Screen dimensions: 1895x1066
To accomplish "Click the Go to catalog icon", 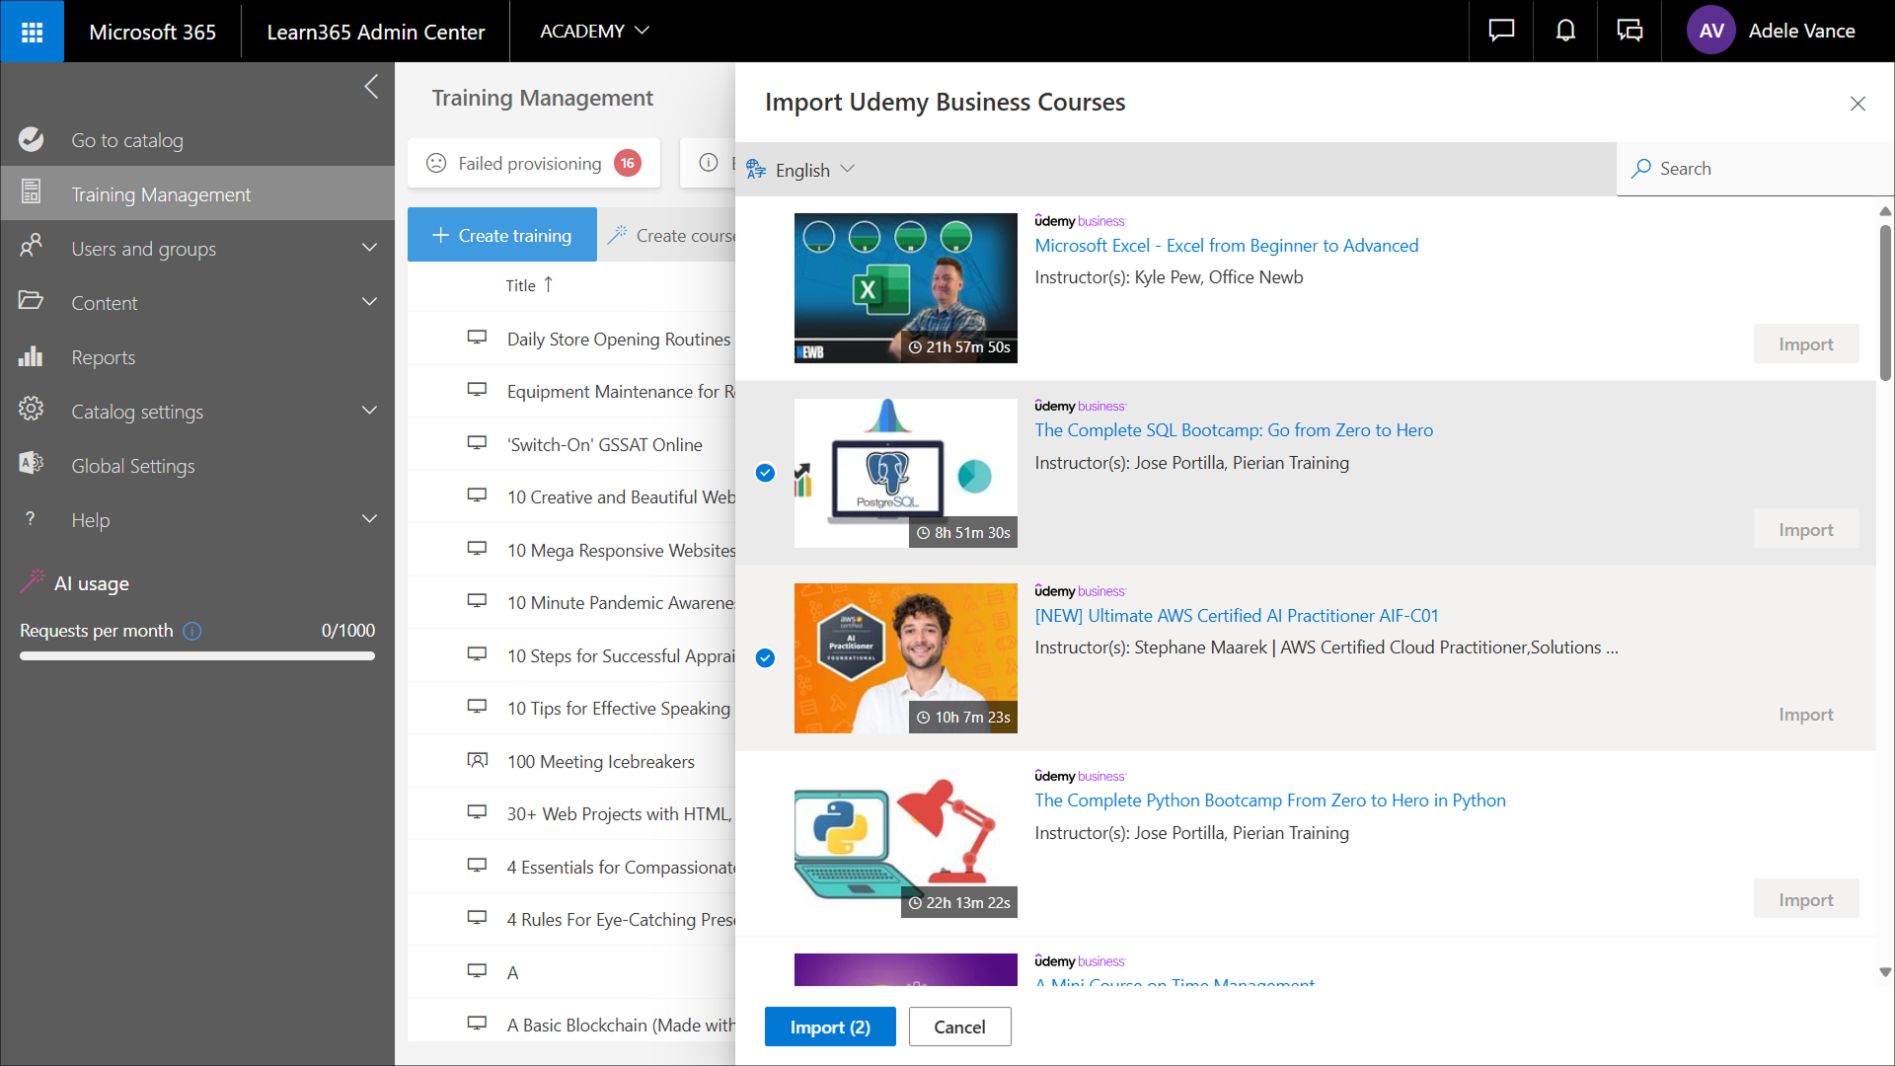I will pos(32,140).
